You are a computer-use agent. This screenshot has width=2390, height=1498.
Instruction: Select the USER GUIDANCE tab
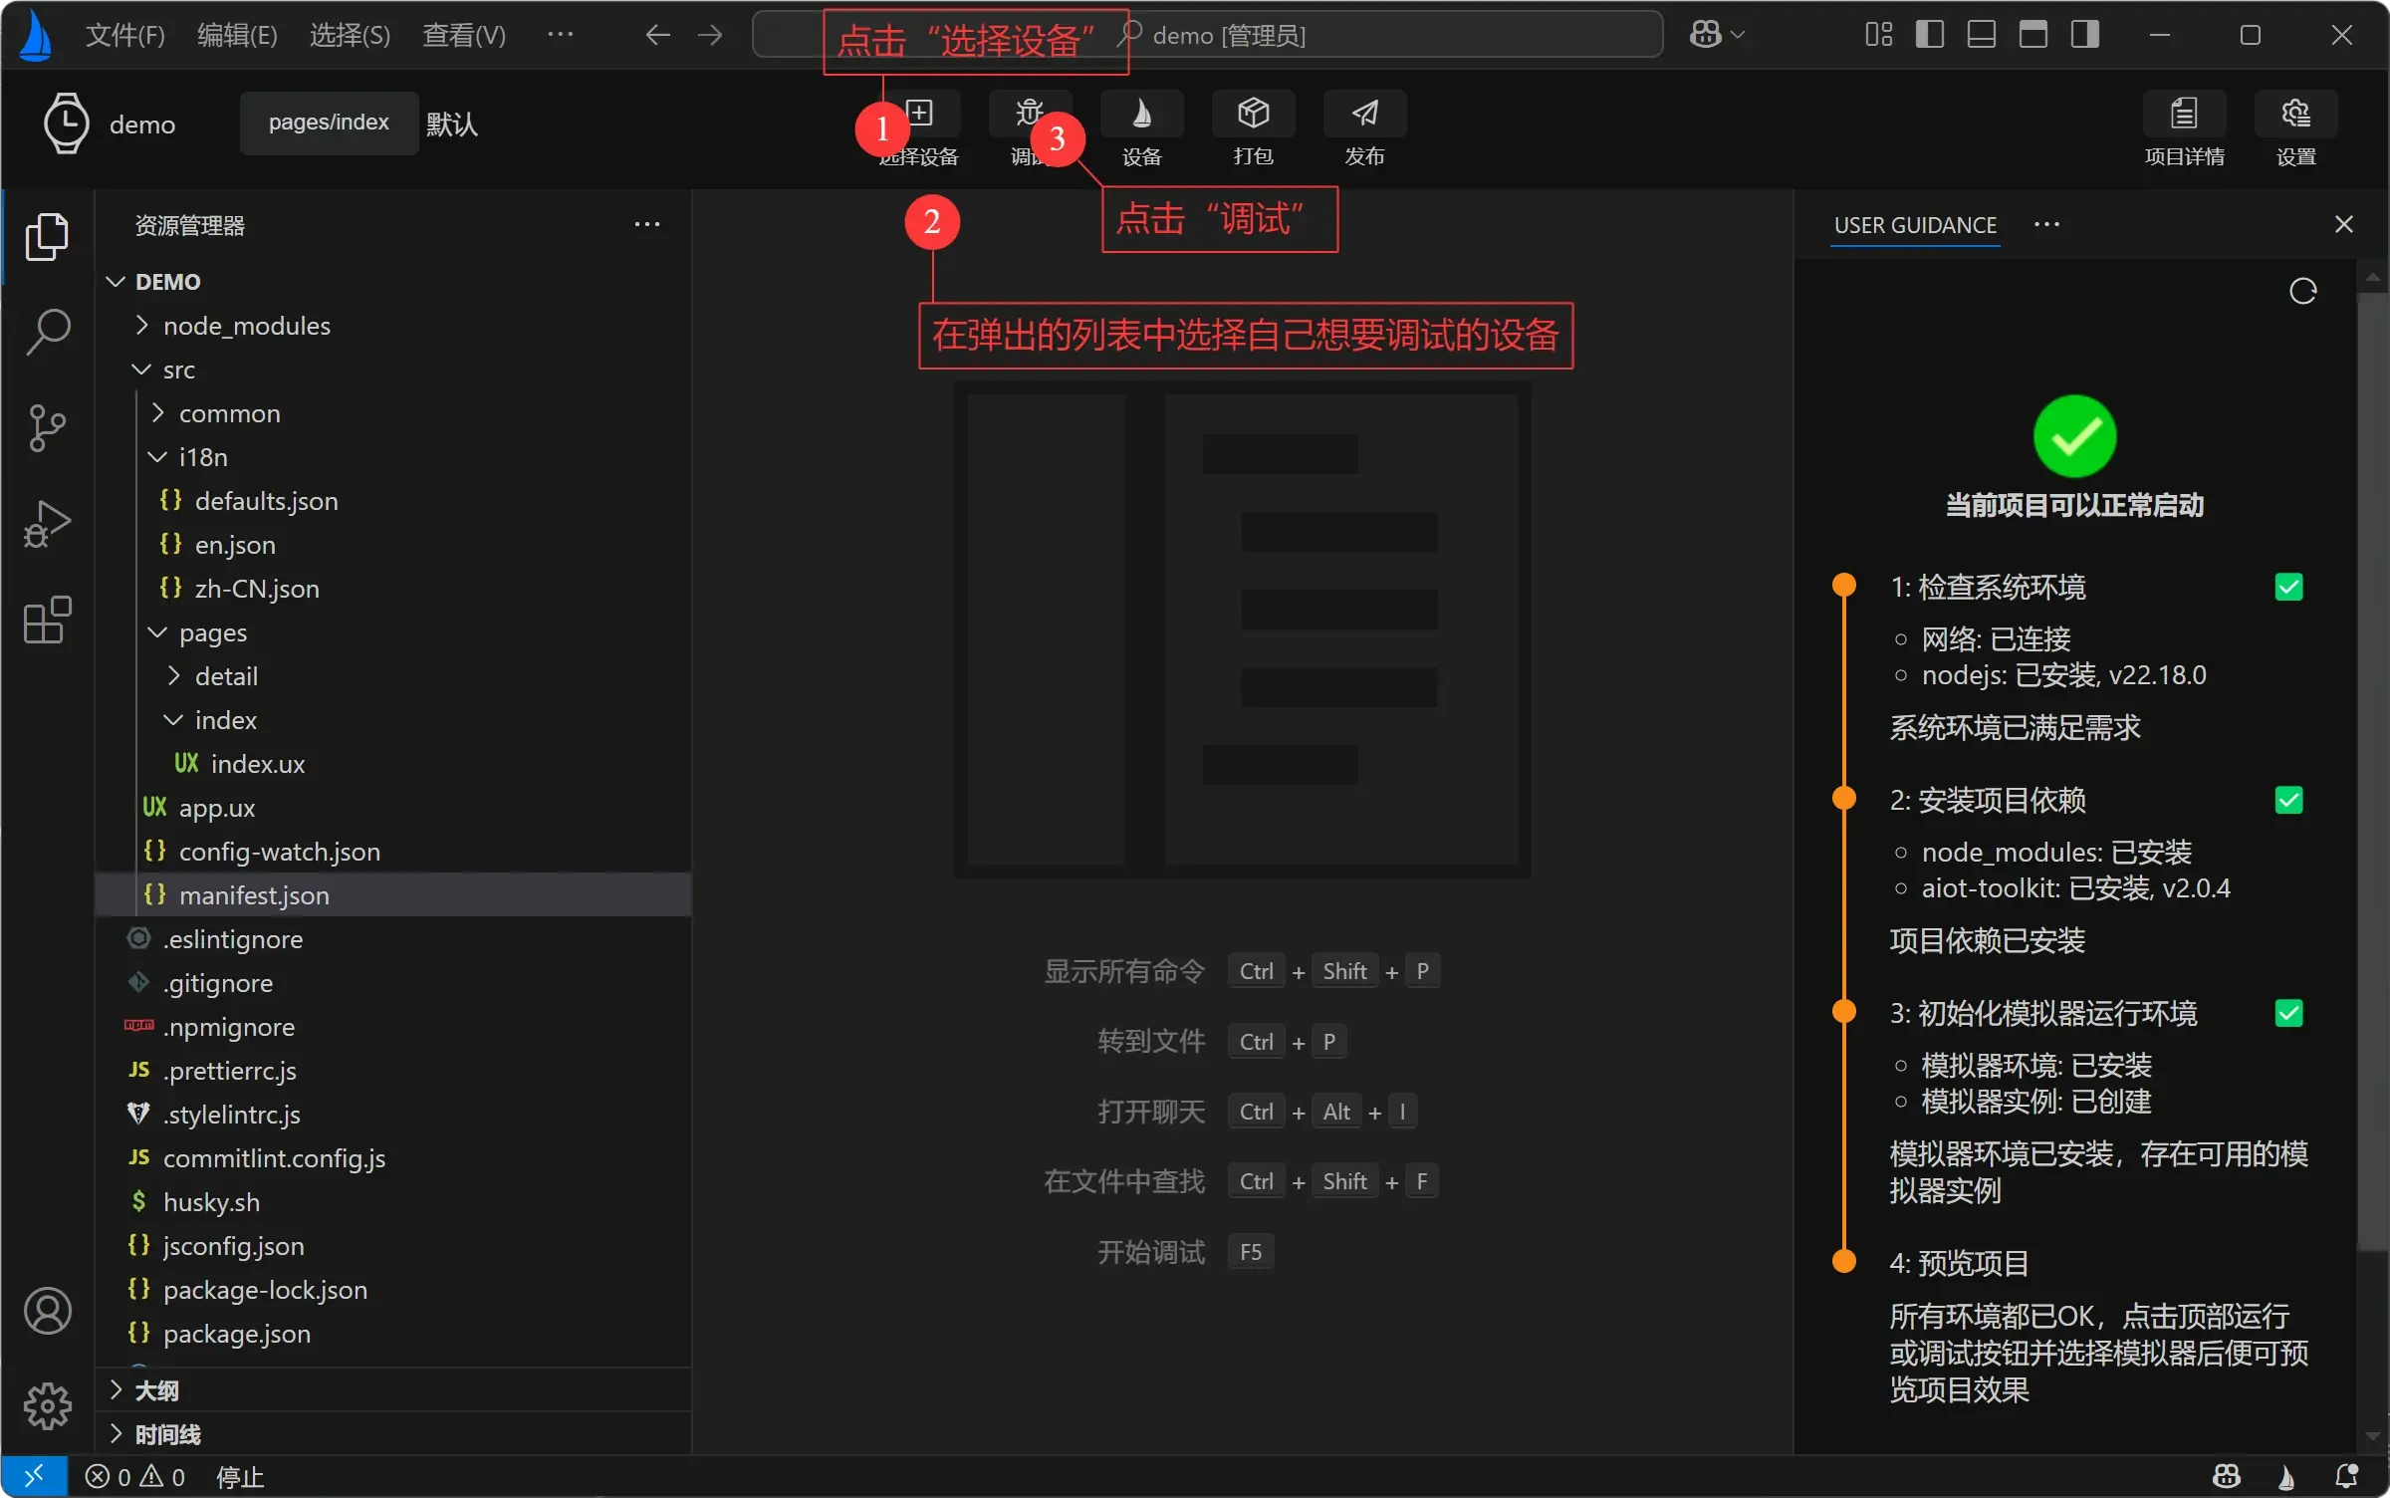click(1915, 225)
